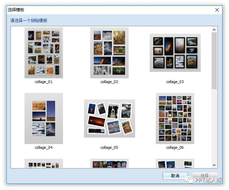Click the collage_04 label text
The height and width of the screenshot is (190, 229).
[x=44, y=147]
